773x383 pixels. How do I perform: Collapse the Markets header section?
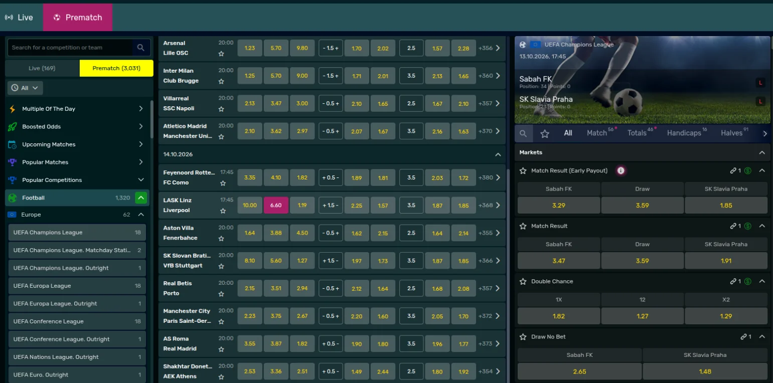coord(762,152)
